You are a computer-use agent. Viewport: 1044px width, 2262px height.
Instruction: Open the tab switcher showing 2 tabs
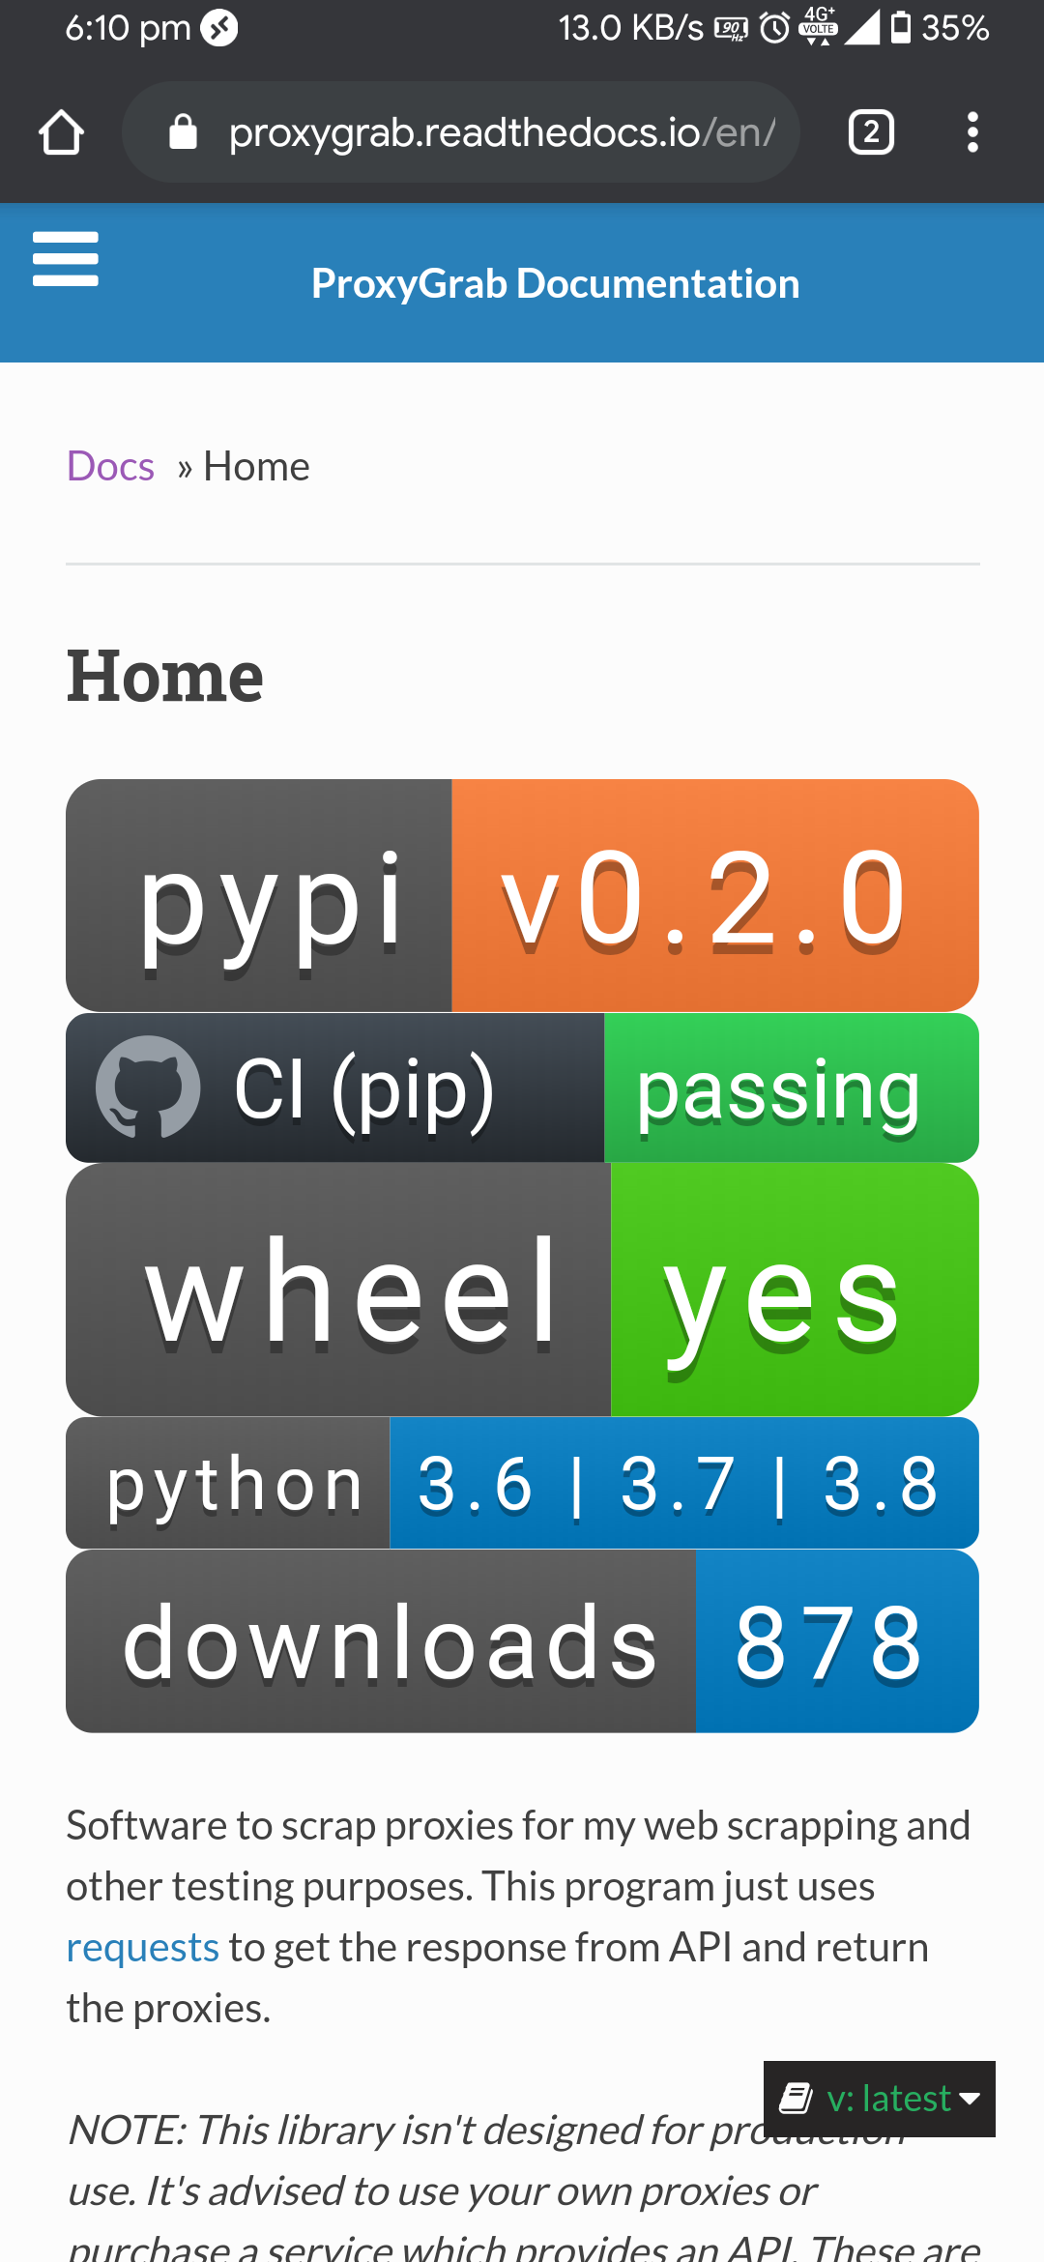869,132
